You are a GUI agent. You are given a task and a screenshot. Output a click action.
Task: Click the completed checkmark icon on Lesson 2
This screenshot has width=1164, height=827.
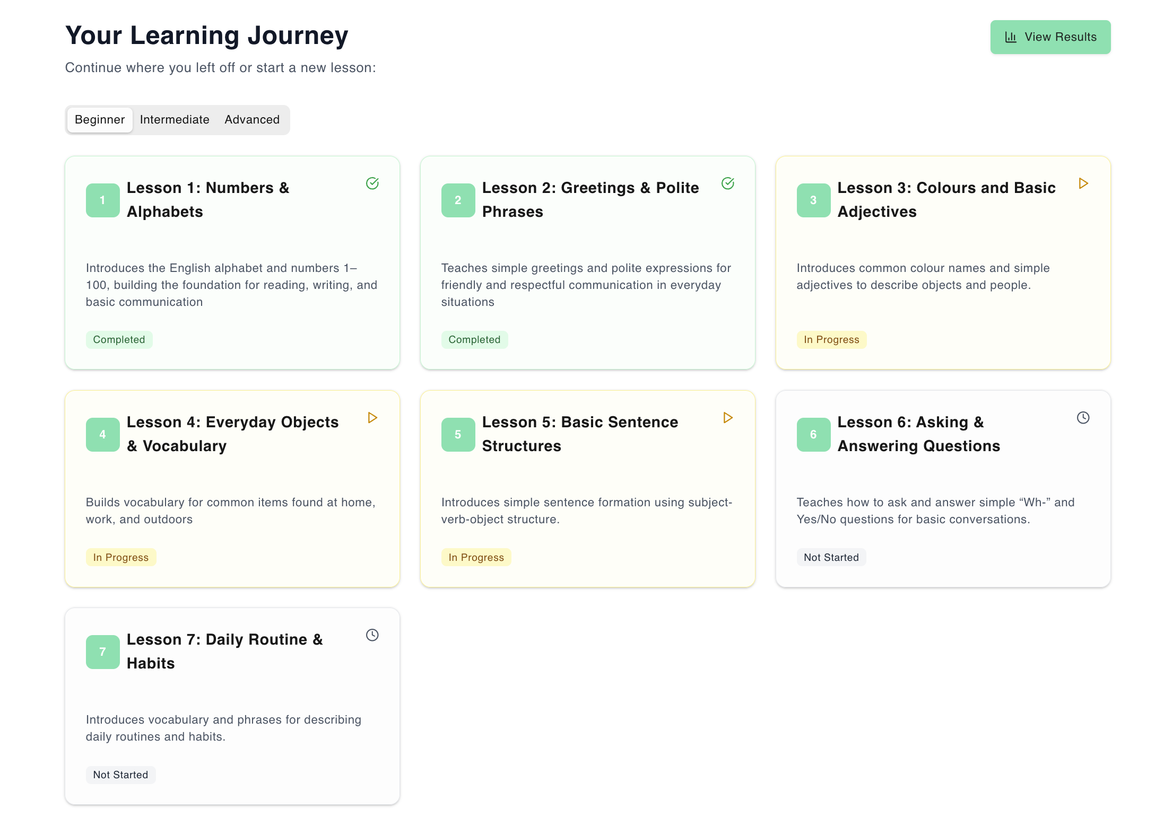tap(728, 183)
